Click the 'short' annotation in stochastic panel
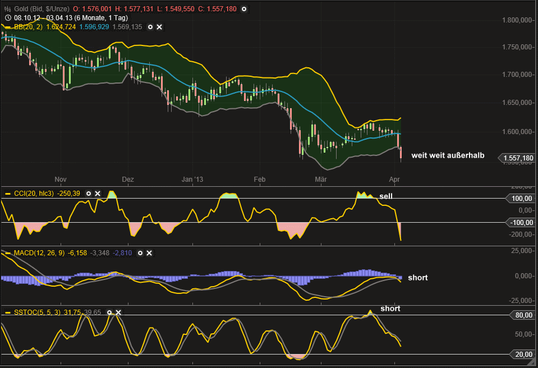 pos(390,309)
